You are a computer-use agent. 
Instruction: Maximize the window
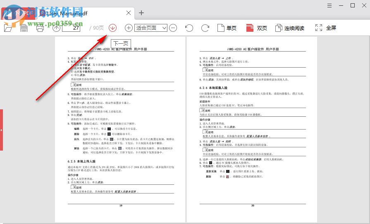353,5
